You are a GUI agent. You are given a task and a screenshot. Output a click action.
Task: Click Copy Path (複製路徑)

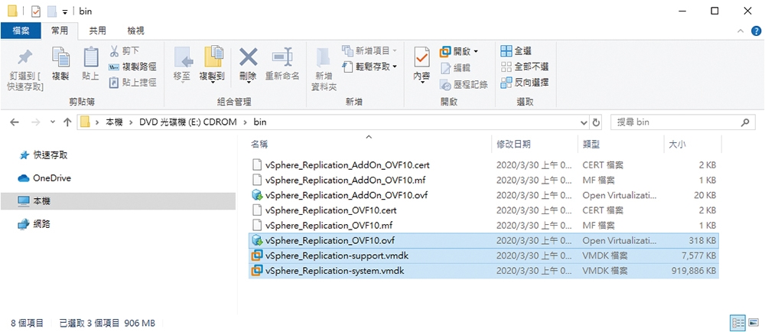132,67
